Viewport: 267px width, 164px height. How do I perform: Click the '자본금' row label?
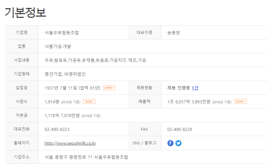(x=22, y=115)
